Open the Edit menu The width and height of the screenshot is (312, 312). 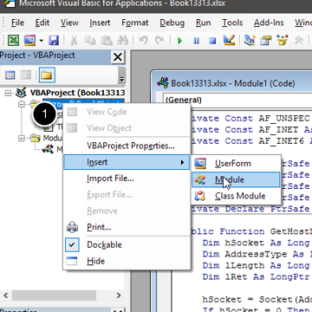(x=42, y=23)
